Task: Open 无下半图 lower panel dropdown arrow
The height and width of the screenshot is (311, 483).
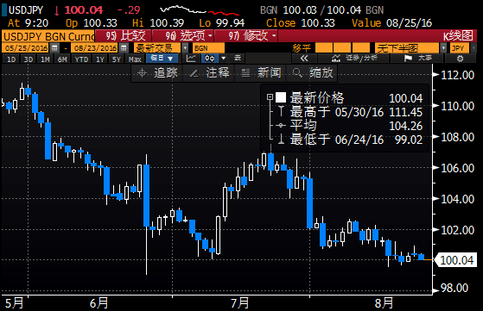Action: pyautogui.click(x=443, y=48)
